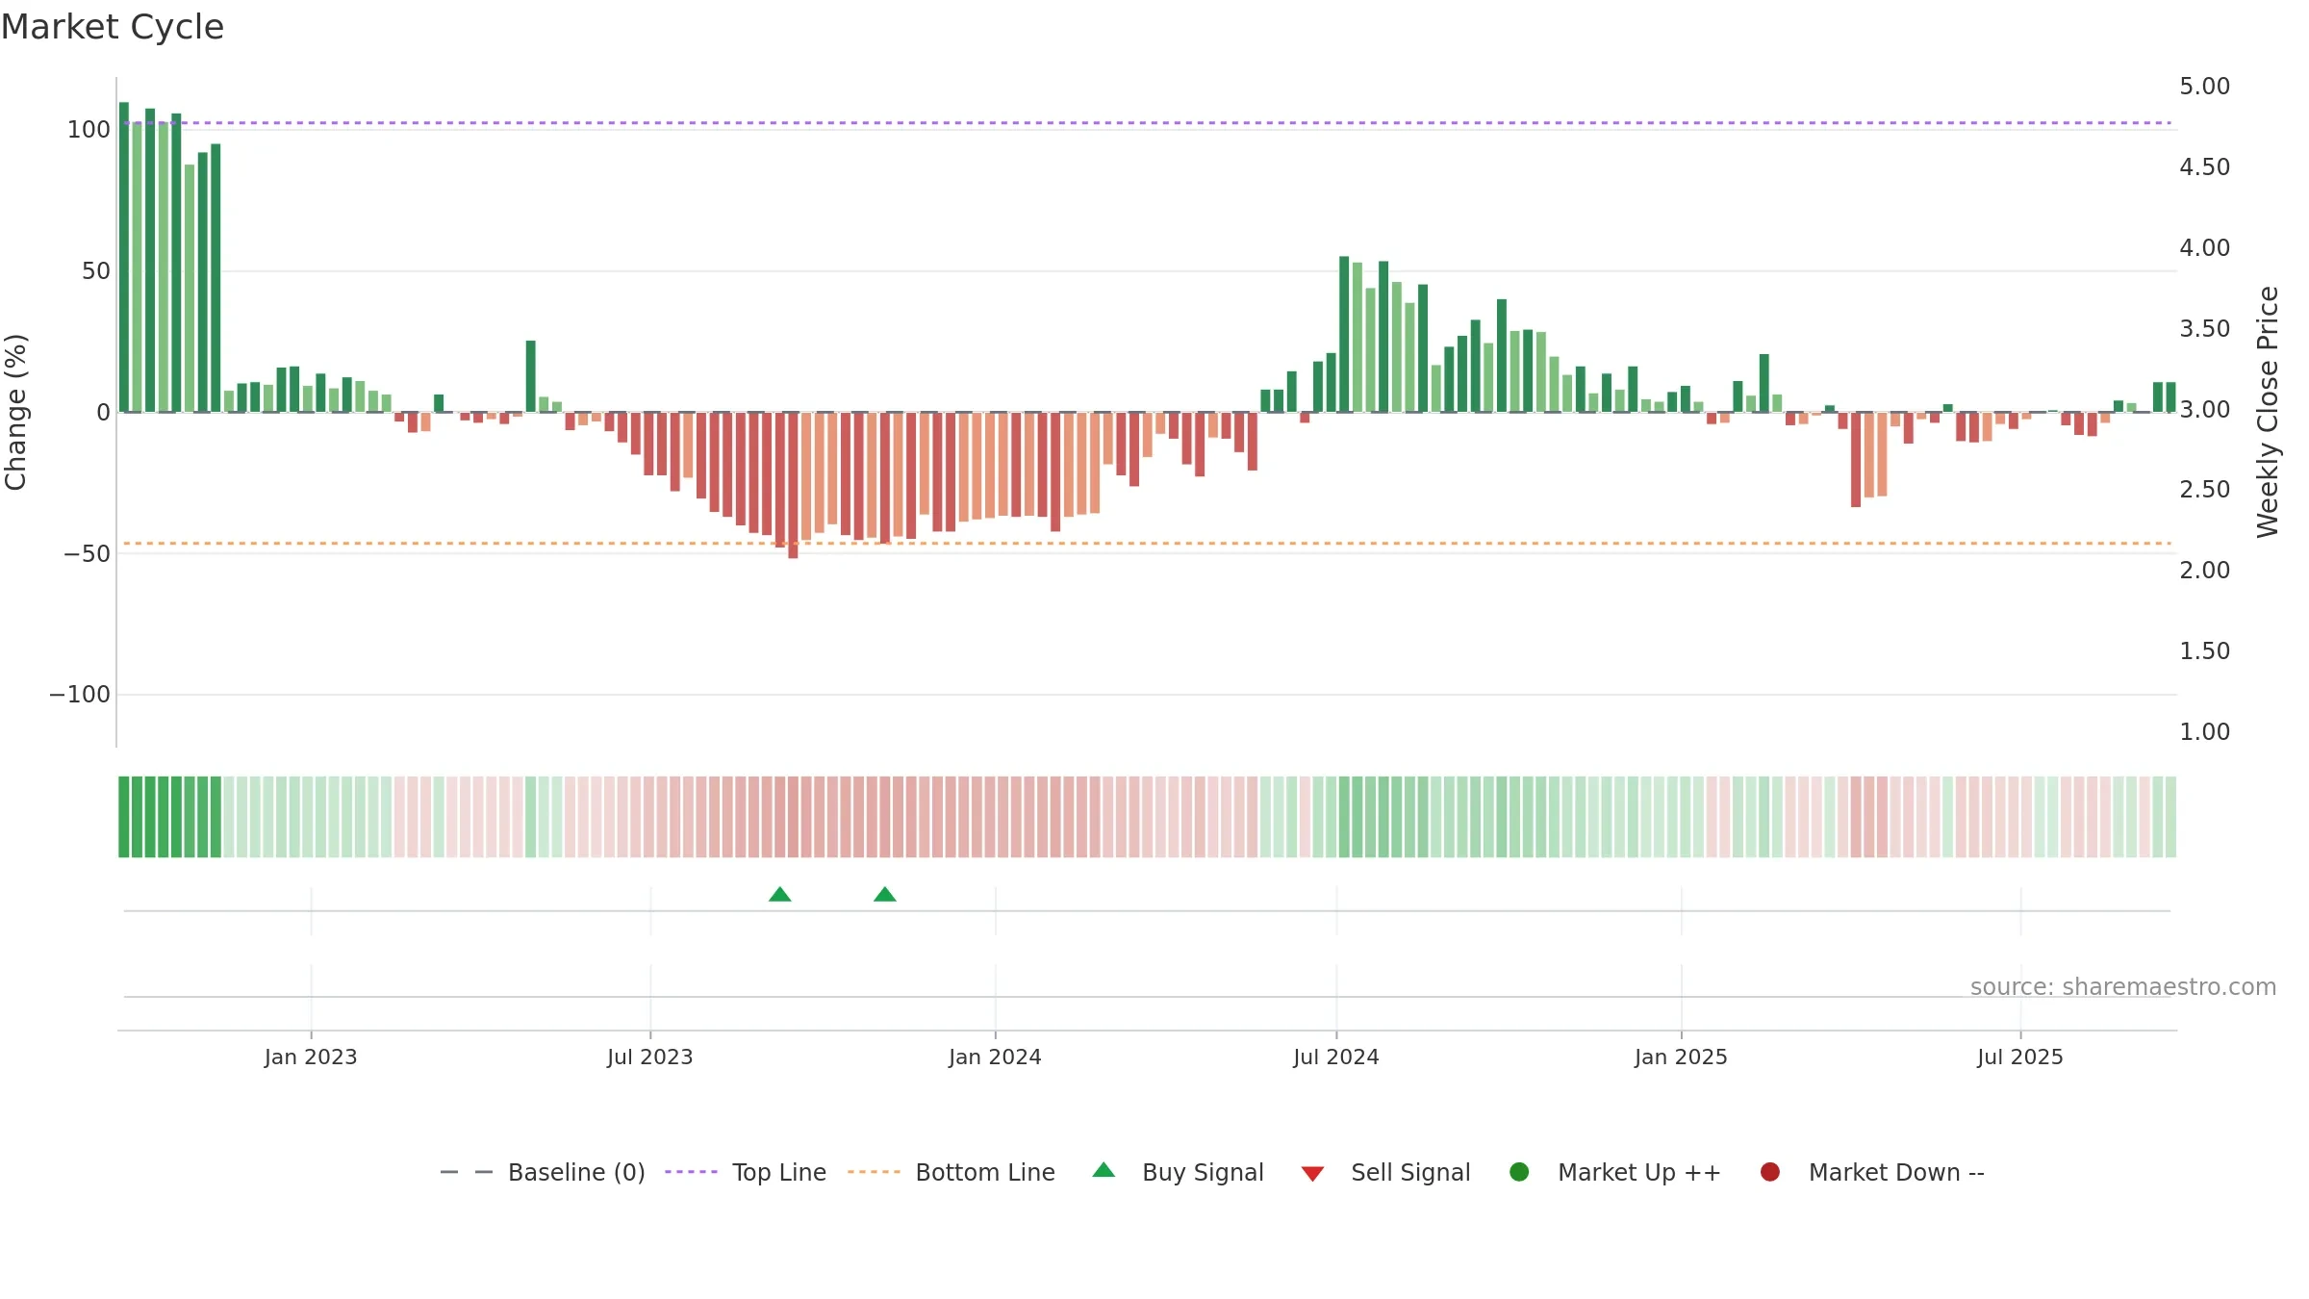Click the source: sharemaestro.com text
The image size is (2309, 1299).
2123,987
